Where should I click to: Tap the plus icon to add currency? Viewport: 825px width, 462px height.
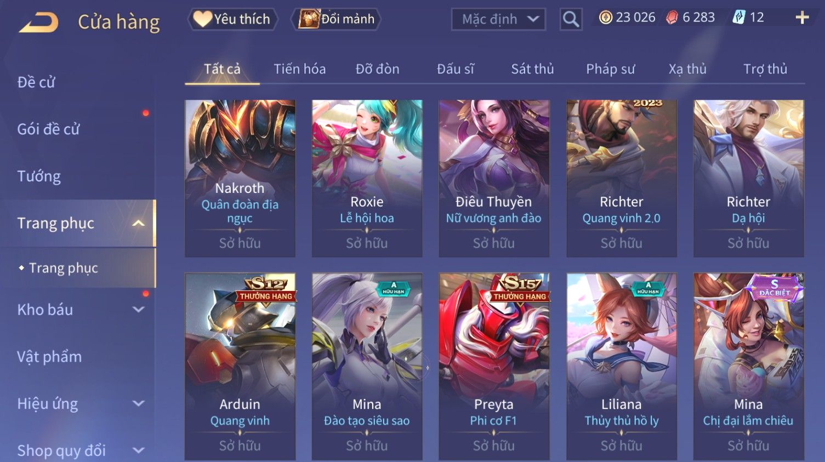[802, 18]
